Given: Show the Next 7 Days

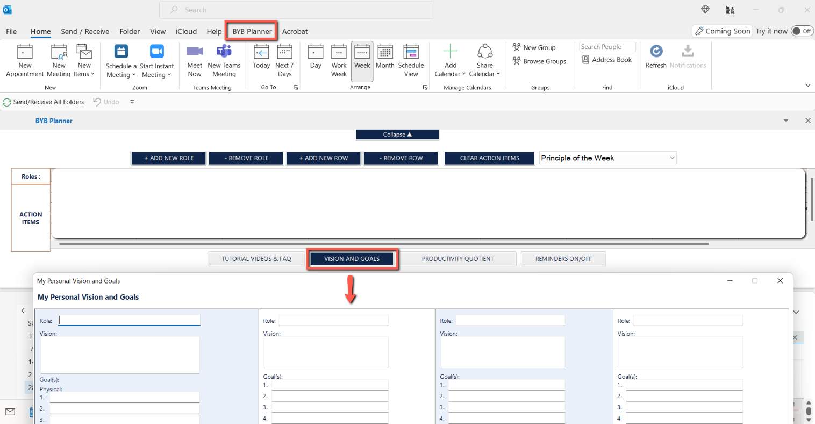Looking at the screenshot, I should pos(284,61).
